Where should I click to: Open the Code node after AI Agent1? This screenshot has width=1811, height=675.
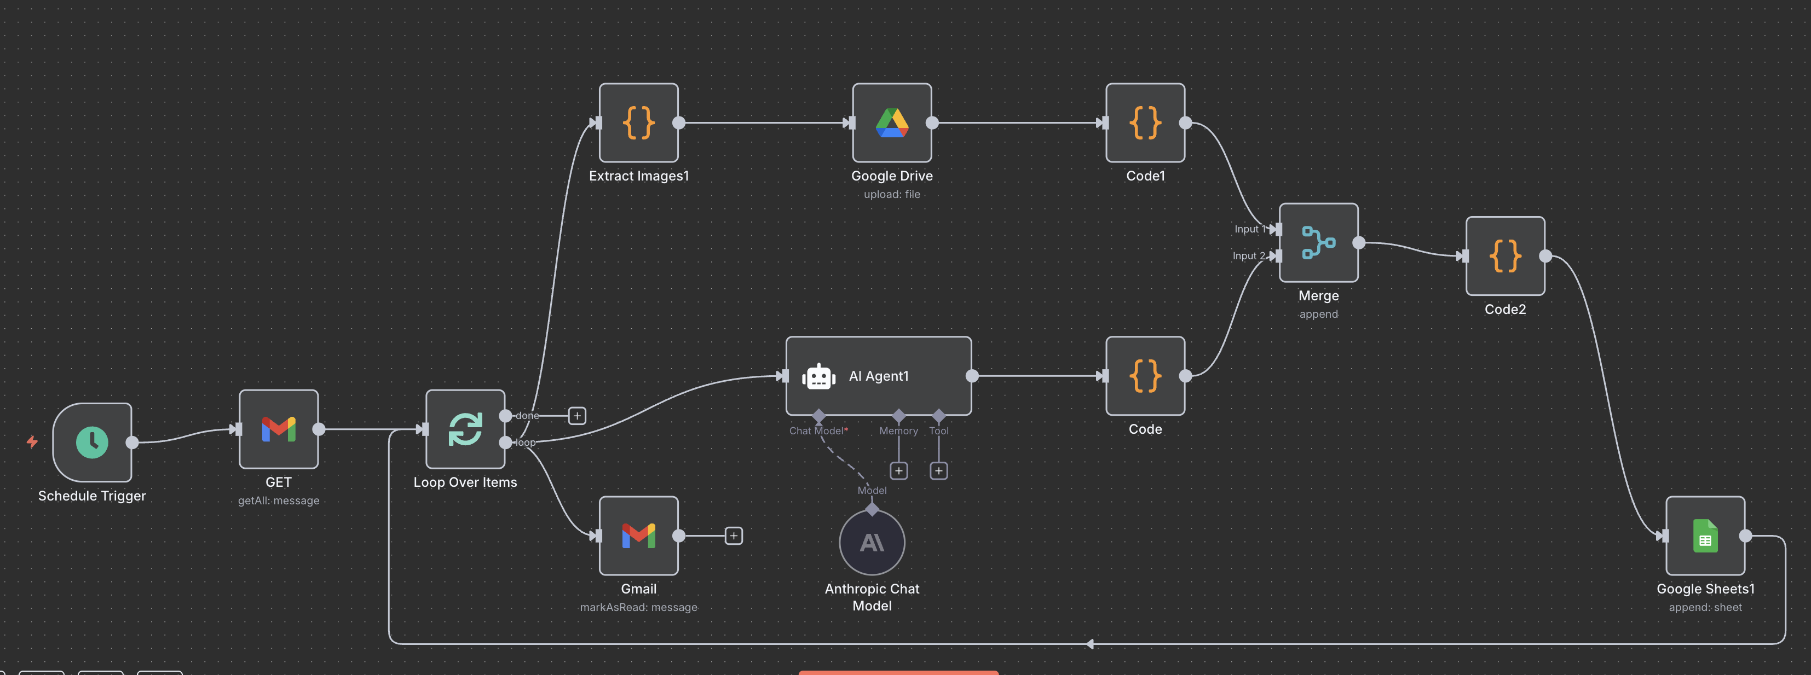[x=1145, y=376]
